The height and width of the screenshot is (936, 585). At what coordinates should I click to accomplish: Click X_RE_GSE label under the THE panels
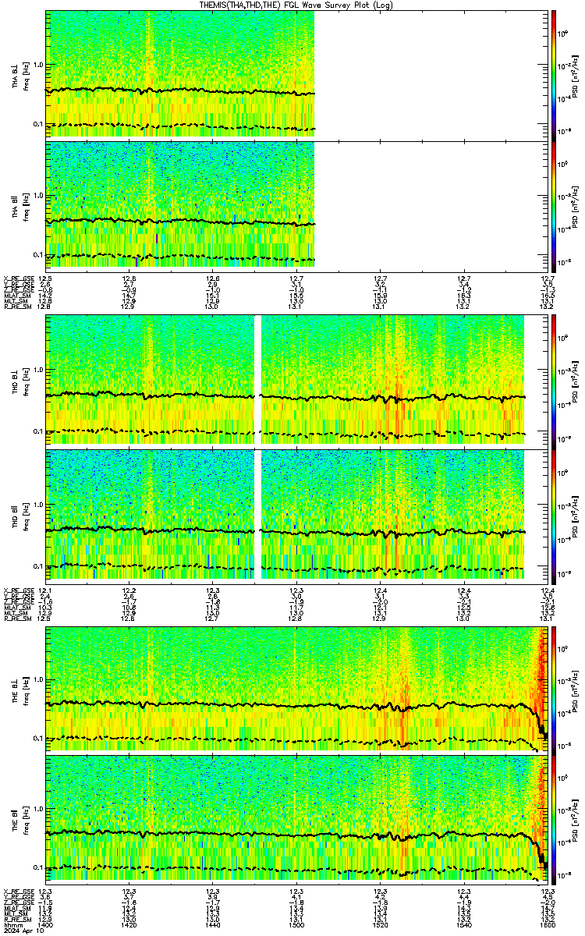[x=19, y=891]
